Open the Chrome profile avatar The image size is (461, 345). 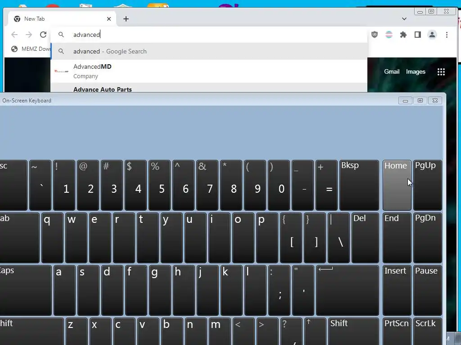tap(432, 35)
